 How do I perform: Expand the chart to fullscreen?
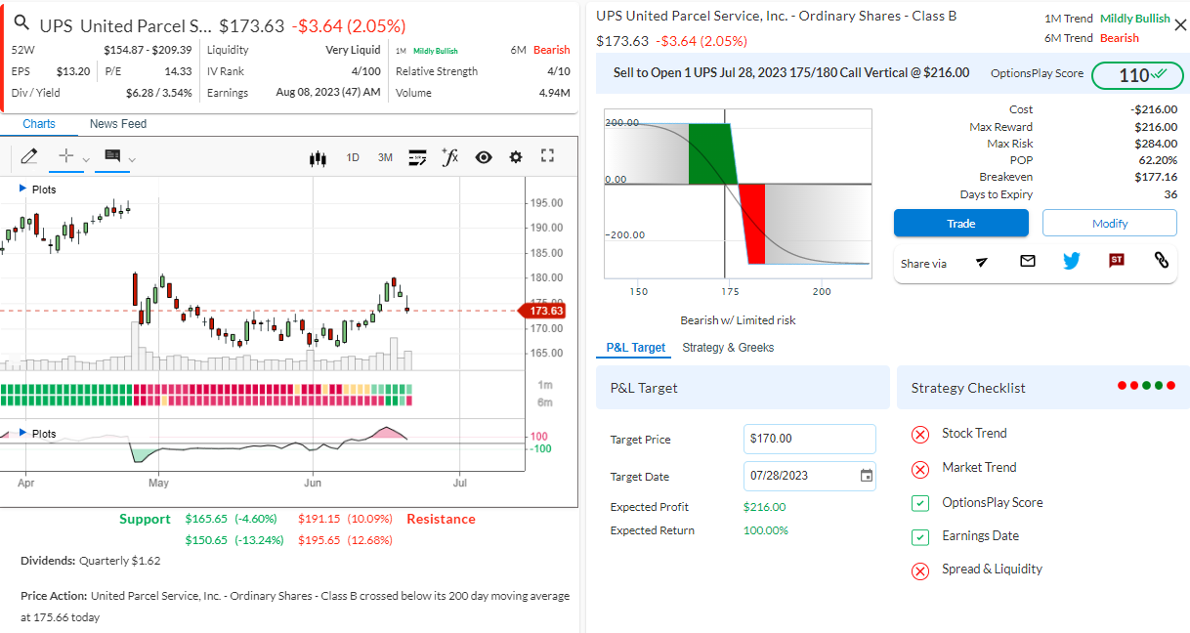point(547,156)
